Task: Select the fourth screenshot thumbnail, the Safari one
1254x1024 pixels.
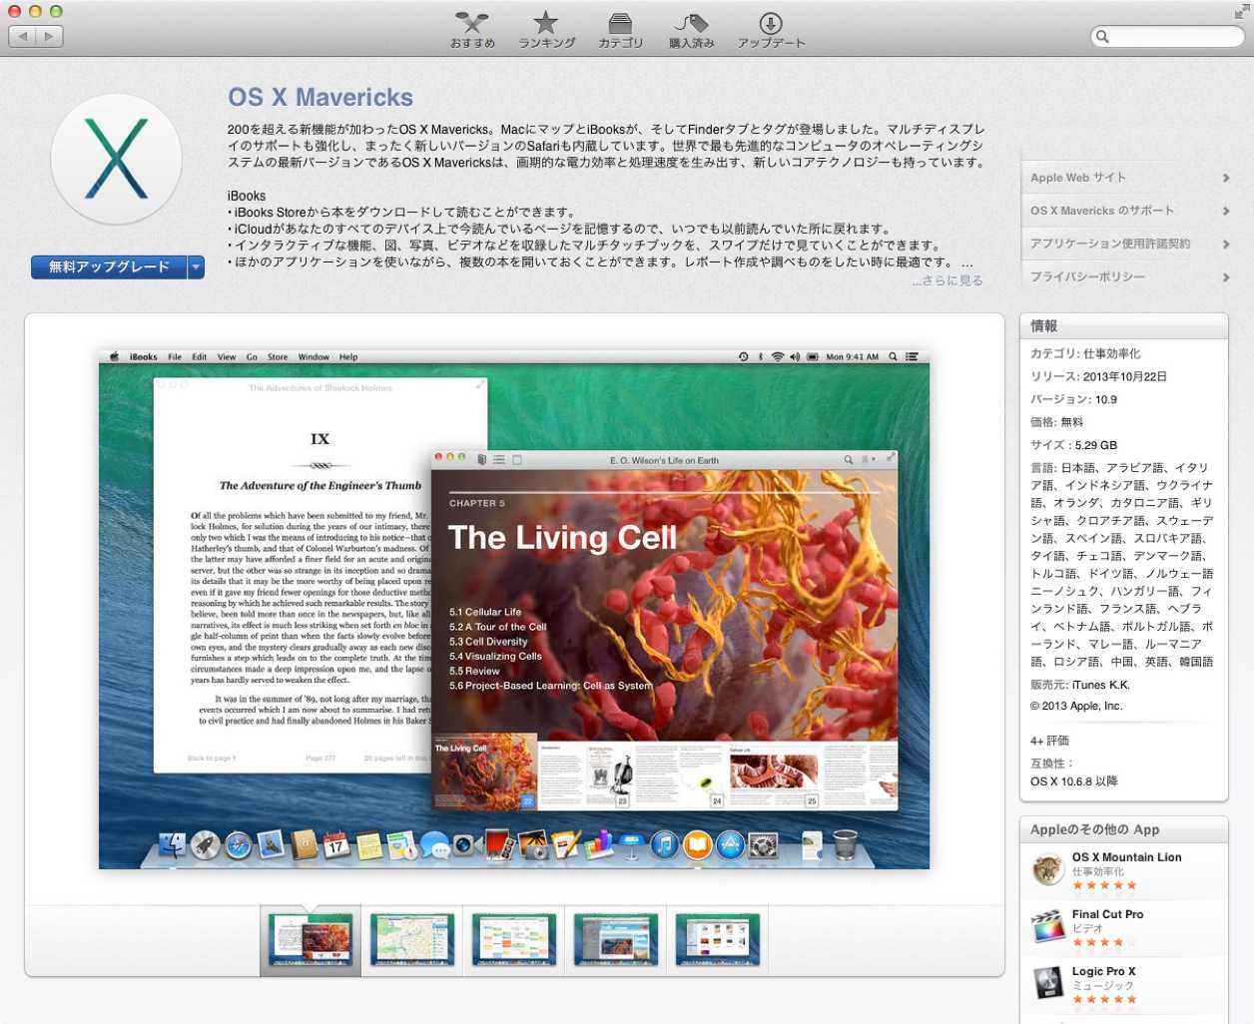Action: pyautogui.click(x=616, y=939)
